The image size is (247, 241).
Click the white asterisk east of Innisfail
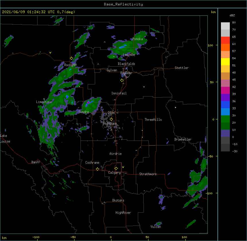pos(144,87)
